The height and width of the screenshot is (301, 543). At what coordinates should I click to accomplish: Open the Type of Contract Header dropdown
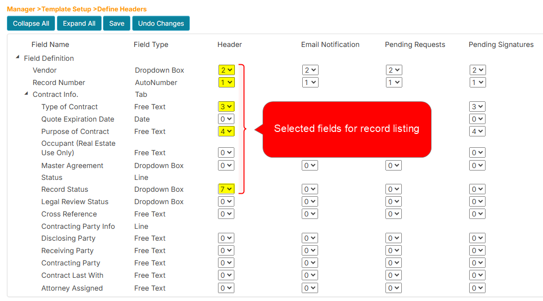pyautogui.click(x=226, y=106)
